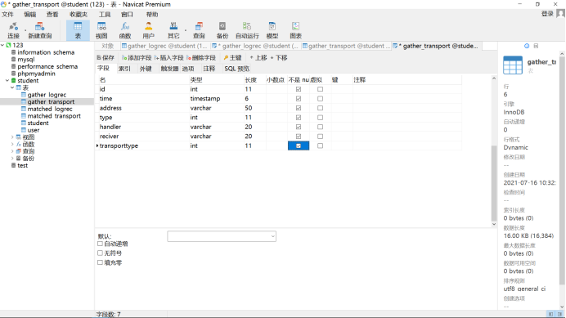Switch to the 对象 objects tab

click(x=108, y=46)
